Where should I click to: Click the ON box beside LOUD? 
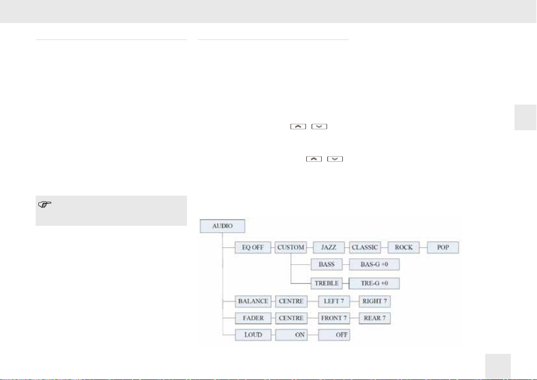[291, 335]
